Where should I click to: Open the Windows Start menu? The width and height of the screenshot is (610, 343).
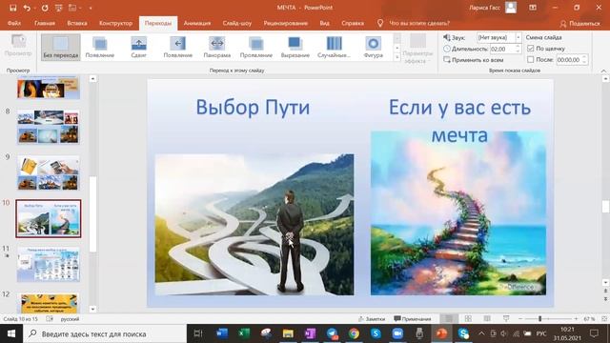(x=11, y=333)
